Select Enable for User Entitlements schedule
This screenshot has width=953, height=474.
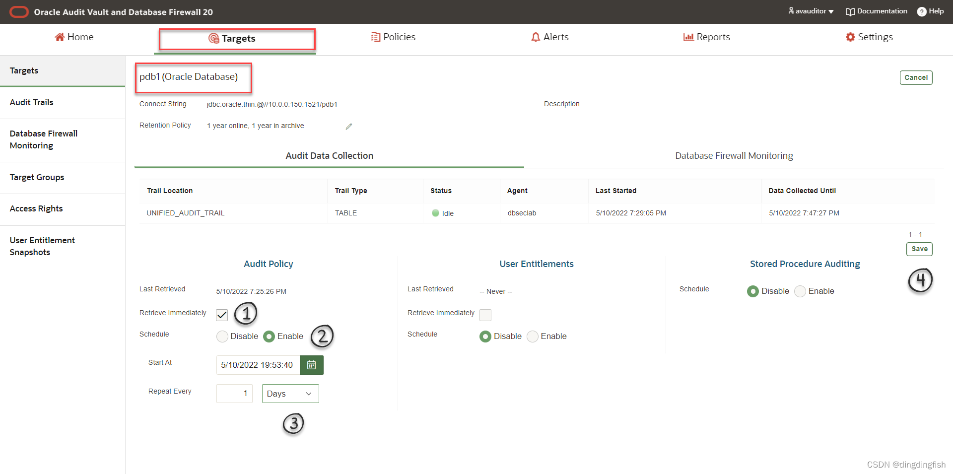coord(533,336)
